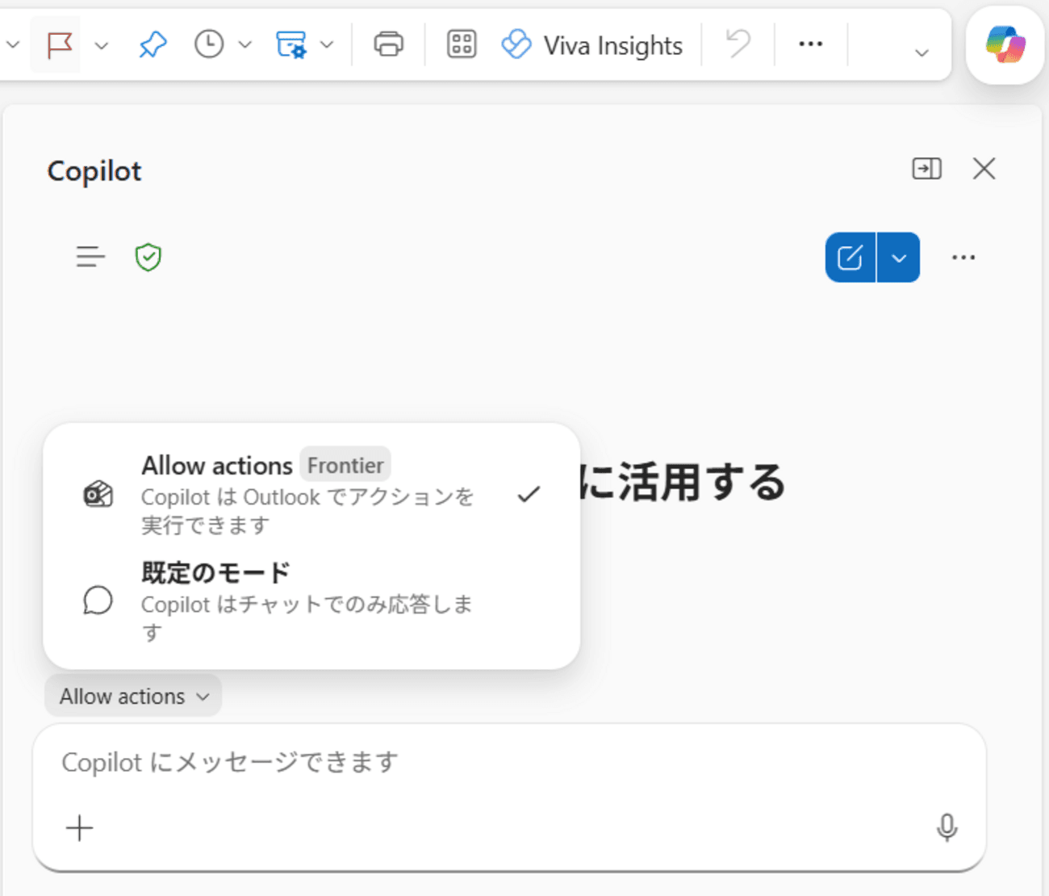
Task: Expand the ribbon with the chevron at right
Action: coord(921,53)
